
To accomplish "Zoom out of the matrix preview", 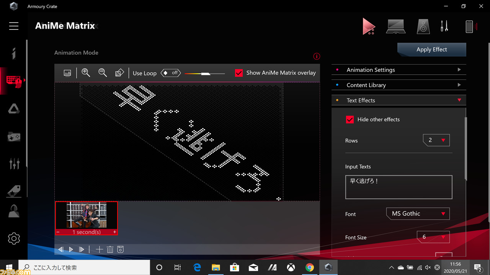I will click(x=103, y=73).
